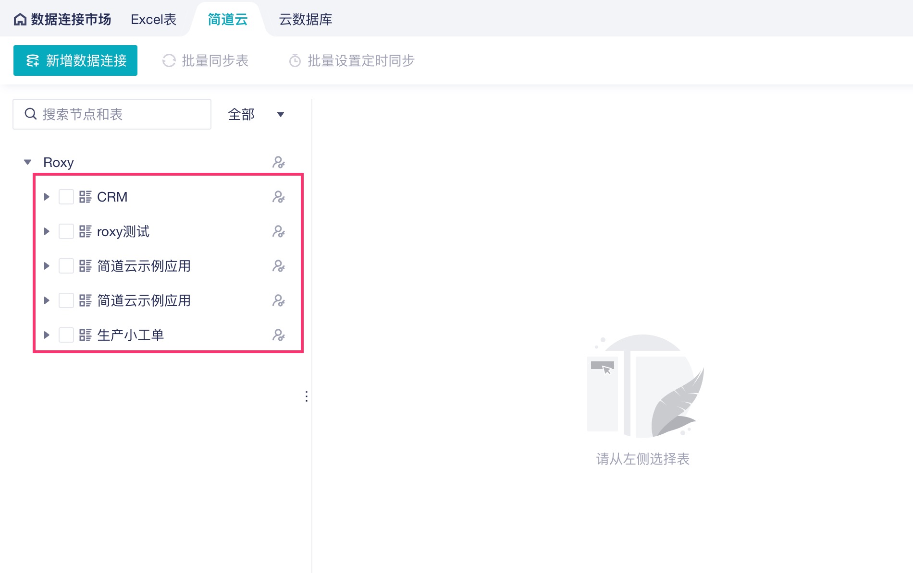Open permission icon for 生产小工单
913x573 pixels.
[x=279, y=335]
